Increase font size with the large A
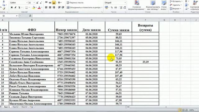The image size is (199, 112). coord(37,2)
